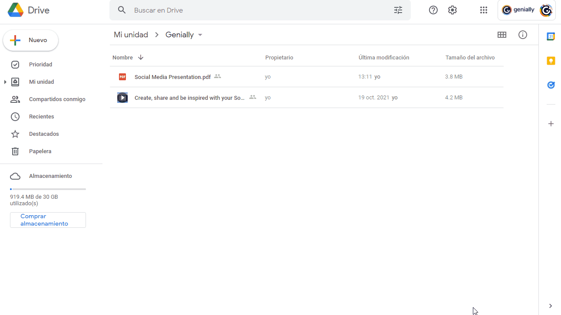Get add-ons plus icon
The width and height of the screenshot is (561, 315).
(x=551, y=124)
